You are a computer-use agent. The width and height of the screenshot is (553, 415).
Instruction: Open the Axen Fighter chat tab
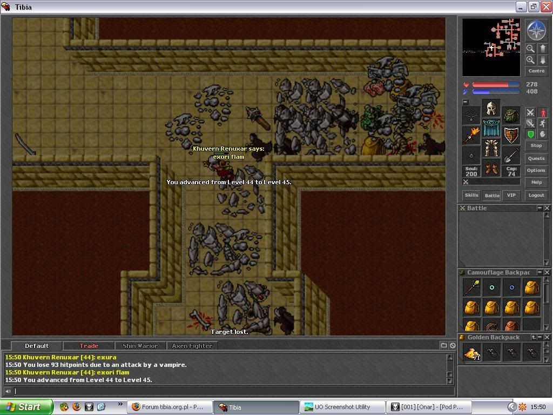point(192,346)
